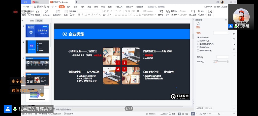Select Gradient fill (渐变填充) radio button
The height and width of the screenshot is (116, 258).
198,41
